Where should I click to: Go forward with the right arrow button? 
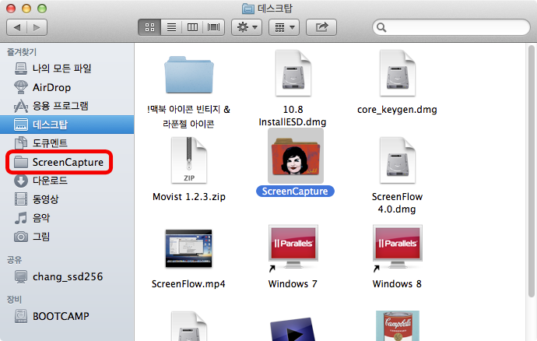tap(37, 27)
